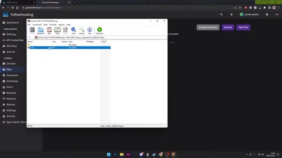Image resolution: width=282 pixels, height=158 pixels.
Task: Bookmark this page star icon
Action: tap(240, 8)
